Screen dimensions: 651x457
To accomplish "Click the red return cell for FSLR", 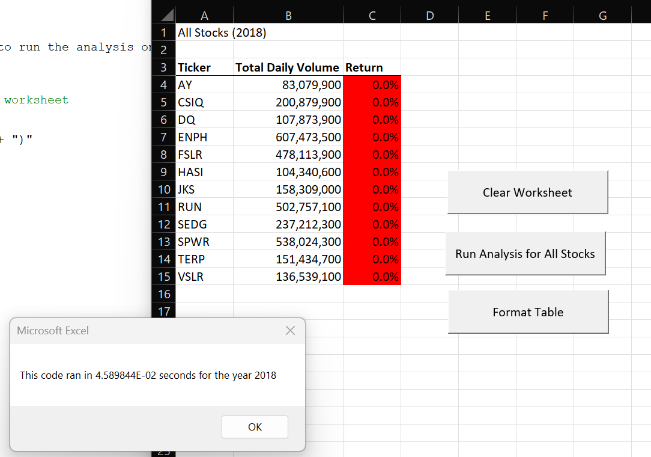I will 371,155.
